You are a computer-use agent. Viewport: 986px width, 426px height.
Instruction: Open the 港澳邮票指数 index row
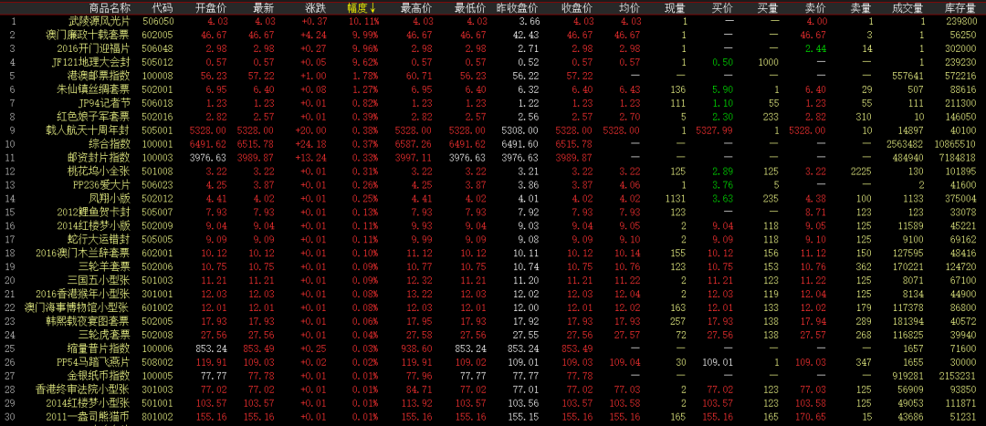(x=493, y=76)
